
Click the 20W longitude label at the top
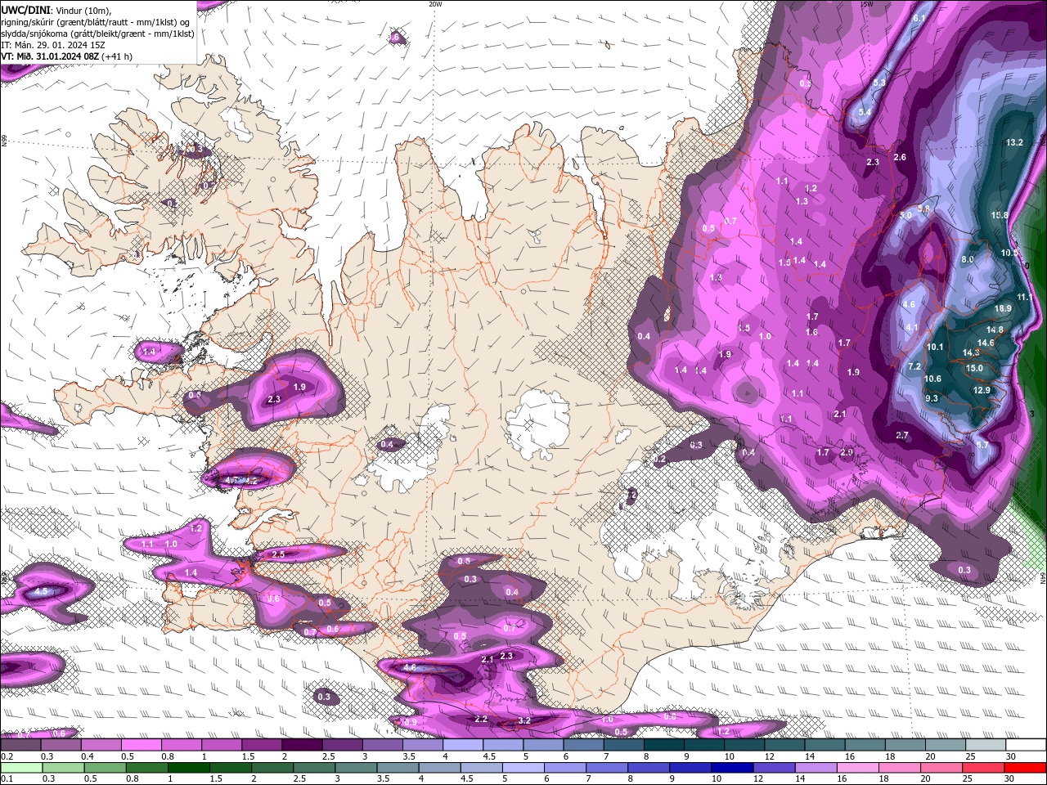pyautogui.click(x=435, y=4)
